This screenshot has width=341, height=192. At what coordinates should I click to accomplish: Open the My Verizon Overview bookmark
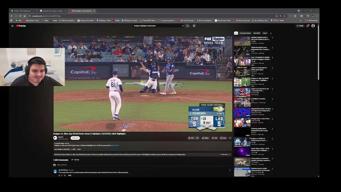[242, 21]
